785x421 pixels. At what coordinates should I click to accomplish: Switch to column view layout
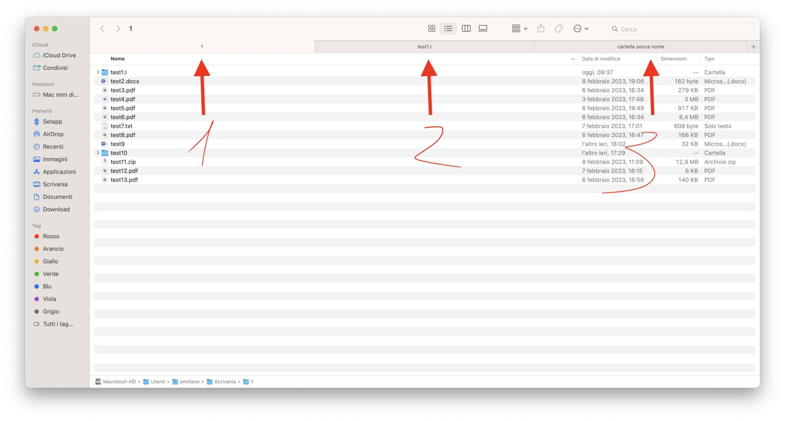point(466,28)
